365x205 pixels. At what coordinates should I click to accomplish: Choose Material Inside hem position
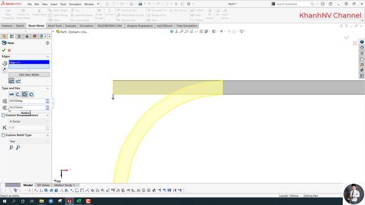click(11, 81)
